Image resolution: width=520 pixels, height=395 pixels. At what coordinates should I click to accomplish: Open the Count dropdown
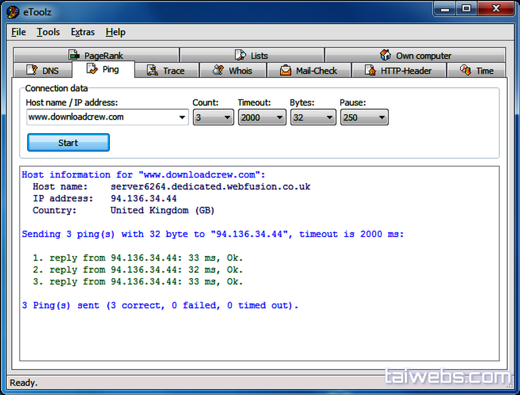[x=227, y=118]
